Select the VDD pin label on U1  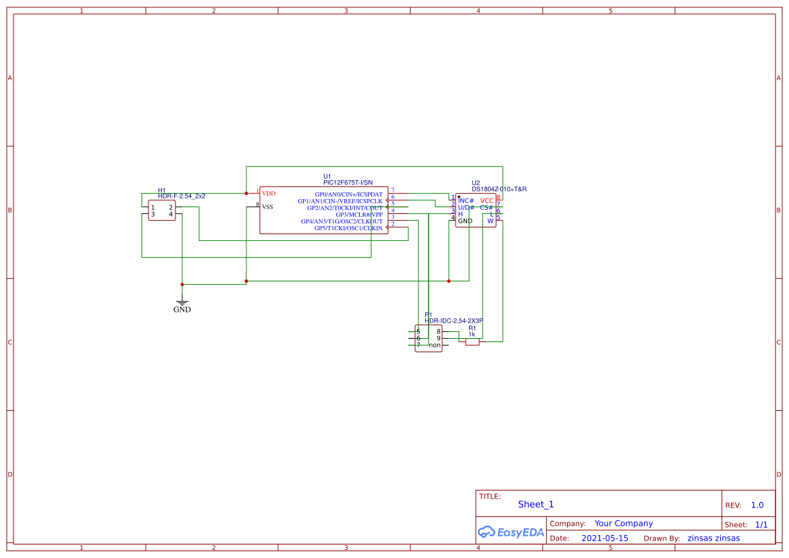pos(269,194)
